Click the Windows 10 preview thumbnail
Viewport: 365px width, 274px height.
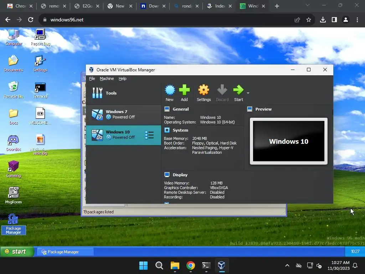click(x=289, y=141)
